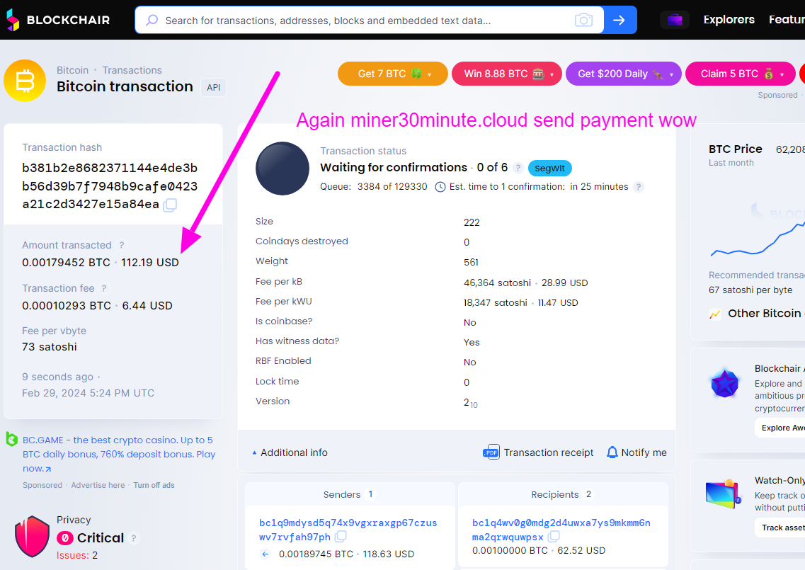Open the purple portfolio briefcase icon
The height and width of the screenshot is (570, 805).
[675, 20]
